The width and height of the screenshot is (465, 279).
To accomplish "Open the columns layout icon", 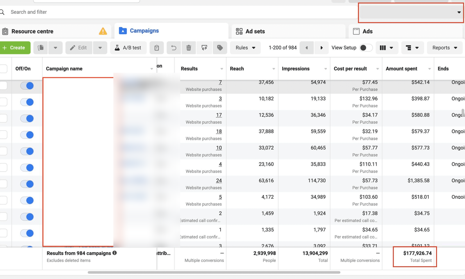I will pos(387,48).
